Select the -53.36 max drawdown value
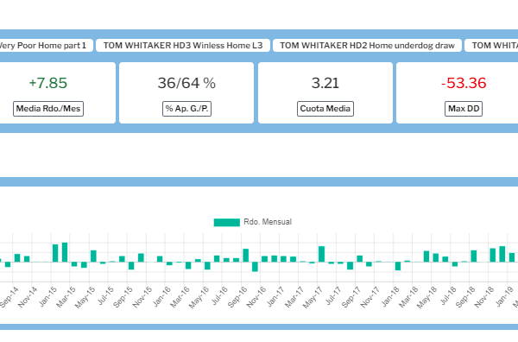 coord(464,83)
